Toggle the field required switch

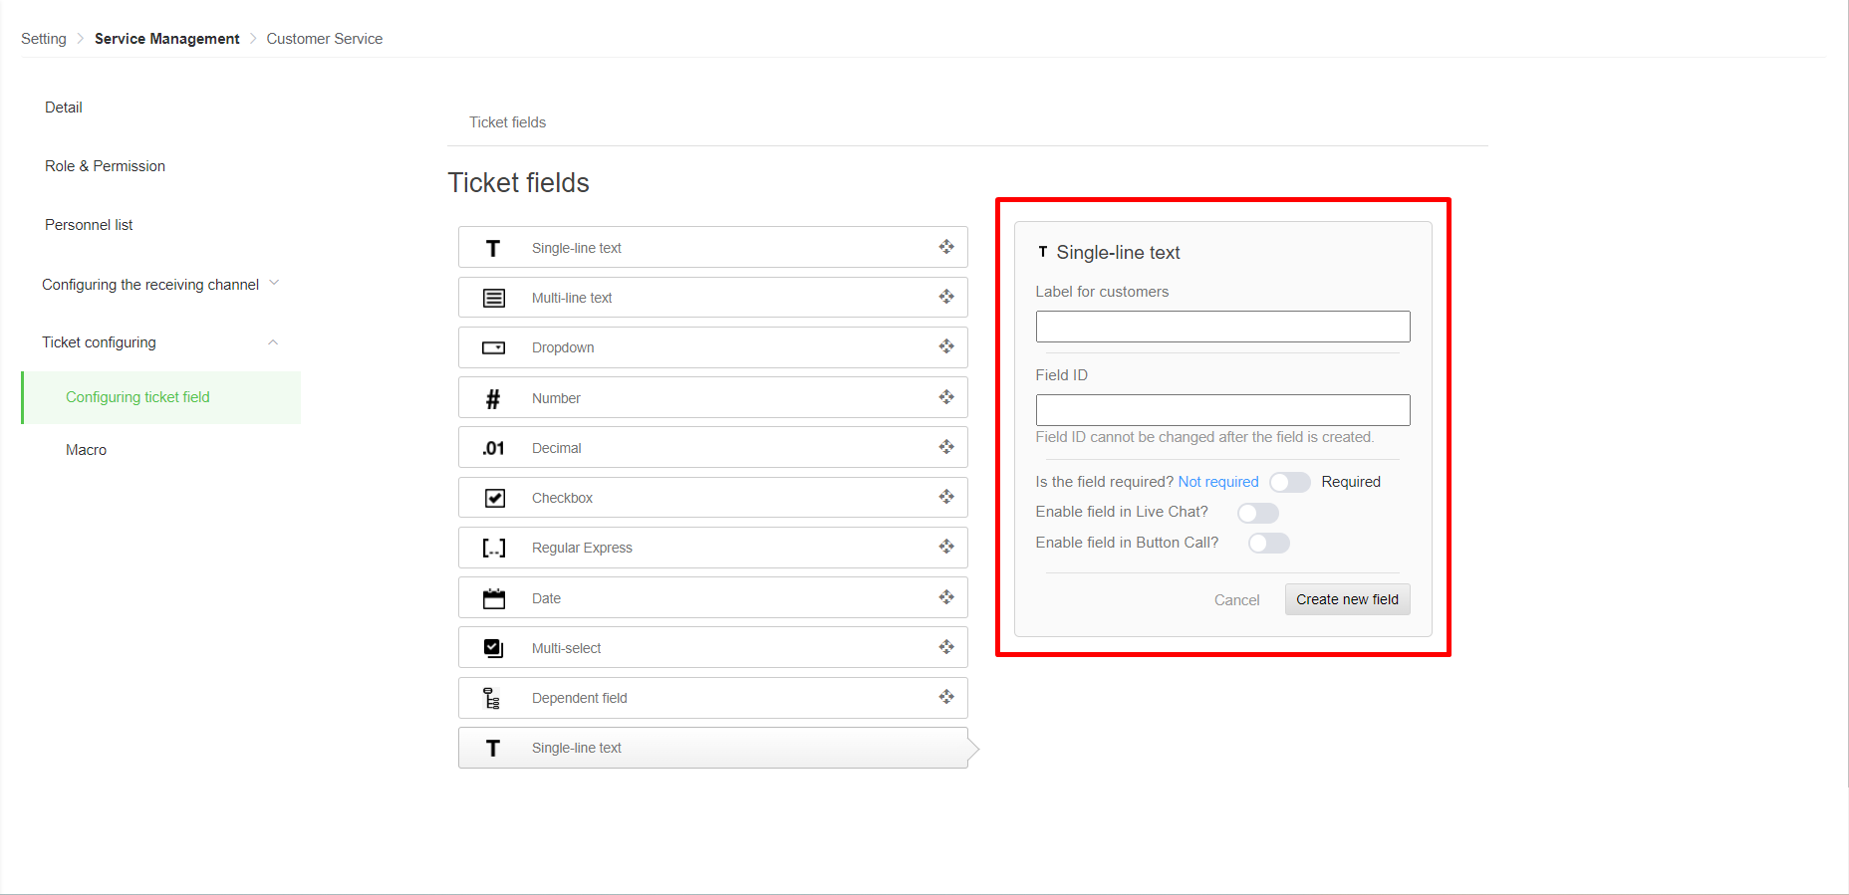point(1289,482)
